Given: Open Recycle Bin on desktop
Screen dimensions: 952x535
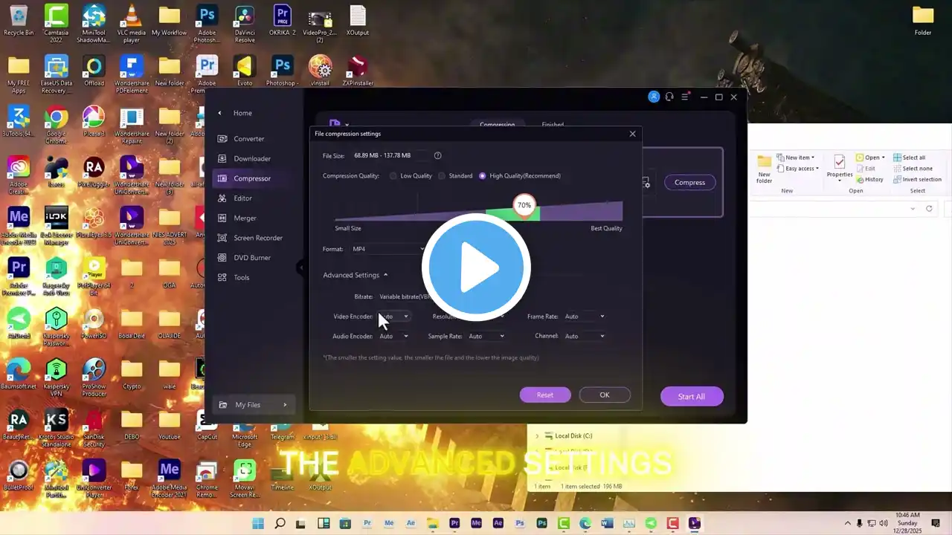Looking at the screenshot, I should click(x=19, y=20).
